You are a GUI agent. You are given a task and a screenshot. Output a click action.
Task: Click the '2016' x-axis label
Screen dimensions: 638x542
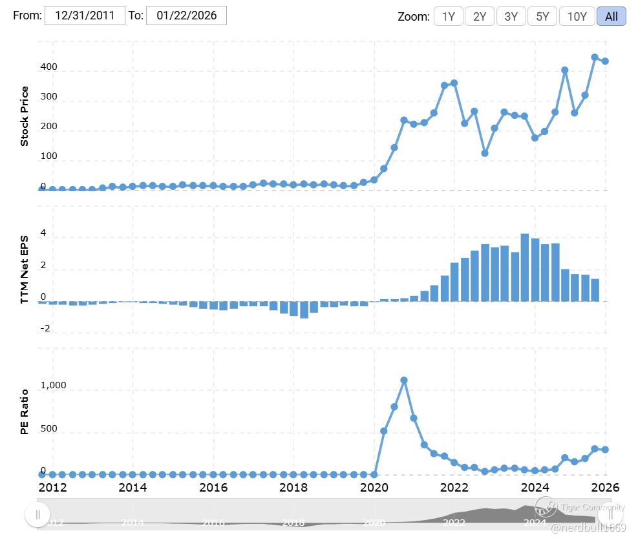pos(213,487)
